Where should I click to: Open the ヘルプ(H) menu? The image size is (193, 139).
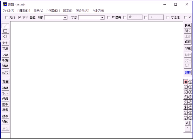[x=98, y=11]
